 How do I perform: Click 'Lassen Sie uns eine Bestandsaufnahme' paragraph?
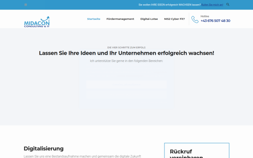[x=82, y=156]
